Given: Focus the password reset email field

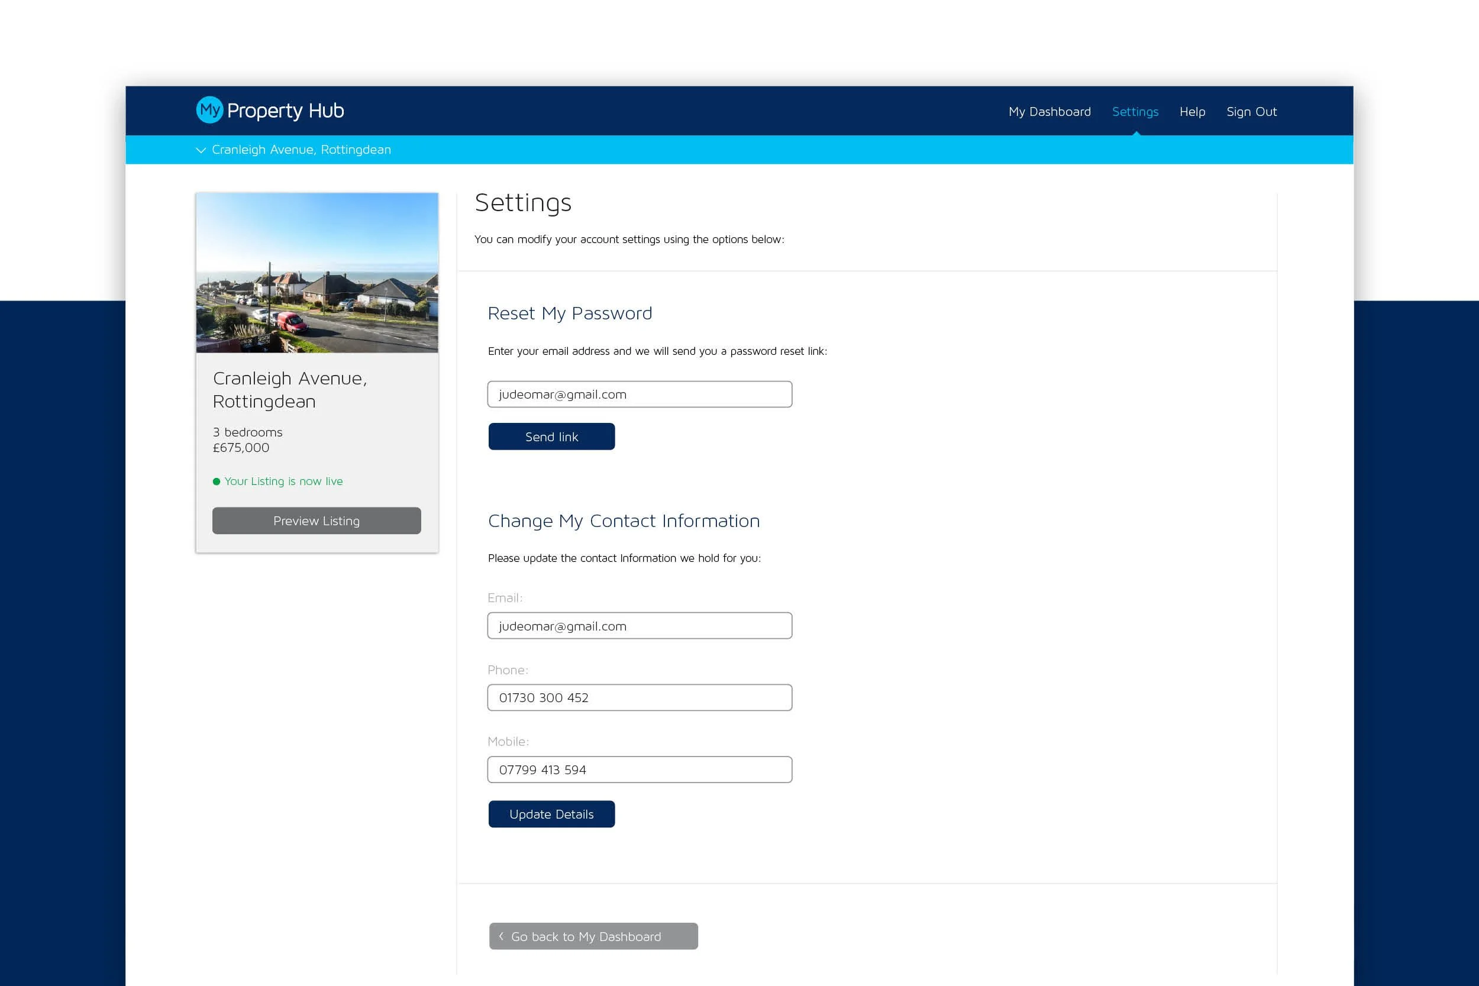Looking at the screenshot, I should click(640, 395).
